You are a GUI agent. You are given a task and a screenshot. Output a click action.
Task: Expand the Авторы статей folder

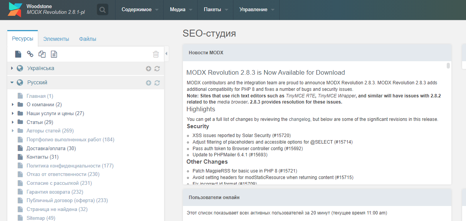(x=13, y=131)
